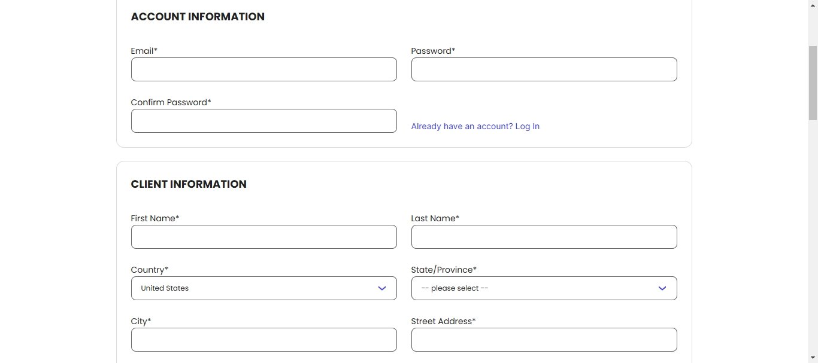The width and height of the screenshot is (818, 363).
Task: Click the 'Email*' field label
Action: (144, 51)
